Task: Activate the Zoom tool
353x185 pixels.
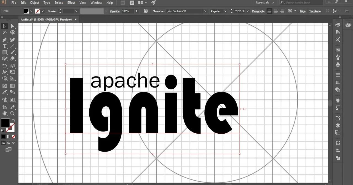Action: click(12, 113)
